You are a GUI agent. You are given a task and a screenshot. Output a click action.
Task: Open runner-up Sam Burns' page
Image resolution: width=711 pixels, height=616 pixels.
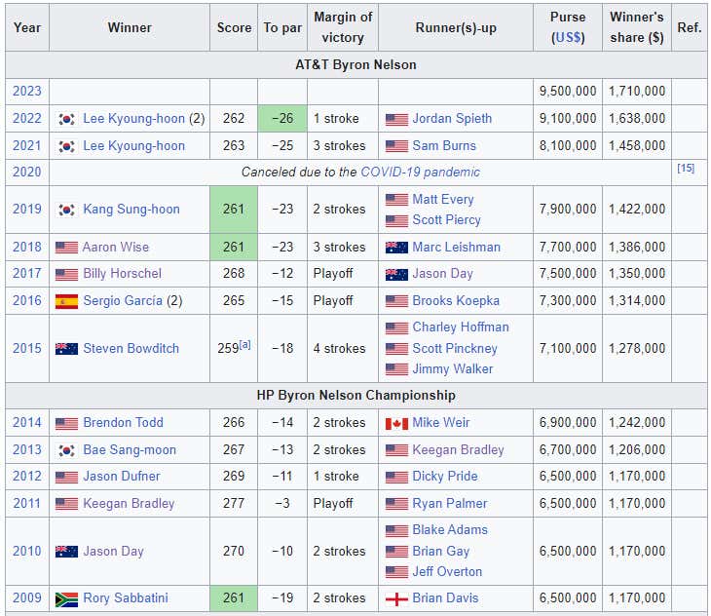444,145
